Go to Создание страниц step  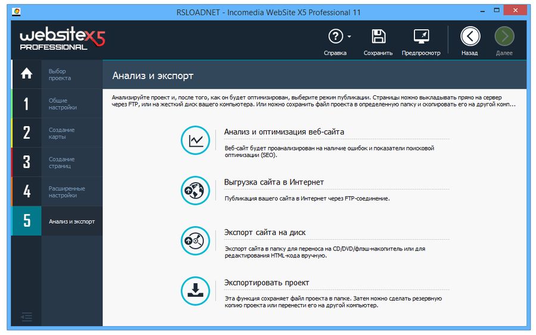(61, 162)
